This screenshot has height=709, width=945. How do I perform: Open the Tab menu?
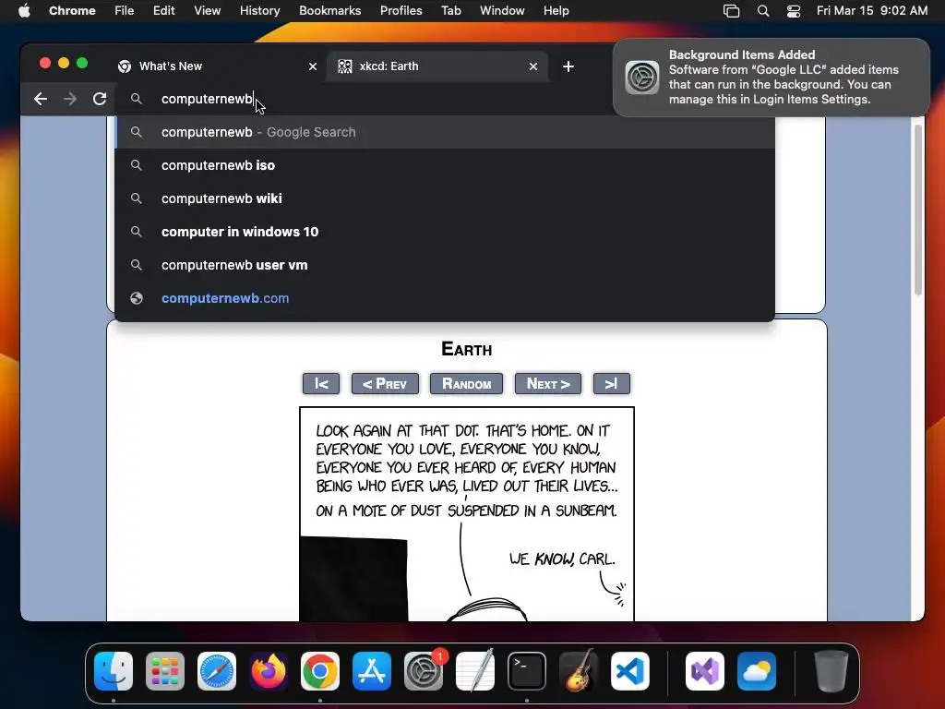(x=450, y=11)
